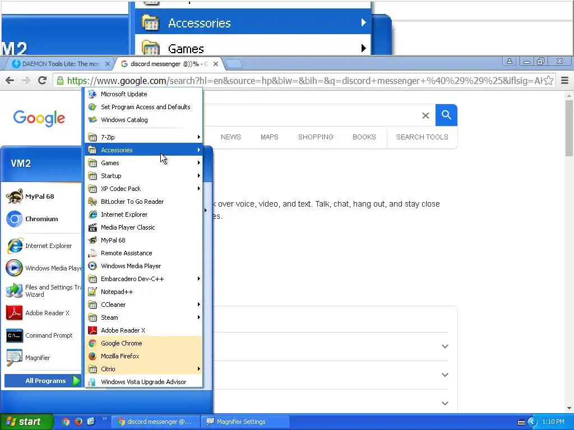Open Set Program Access and Defaults

point(143,107)
